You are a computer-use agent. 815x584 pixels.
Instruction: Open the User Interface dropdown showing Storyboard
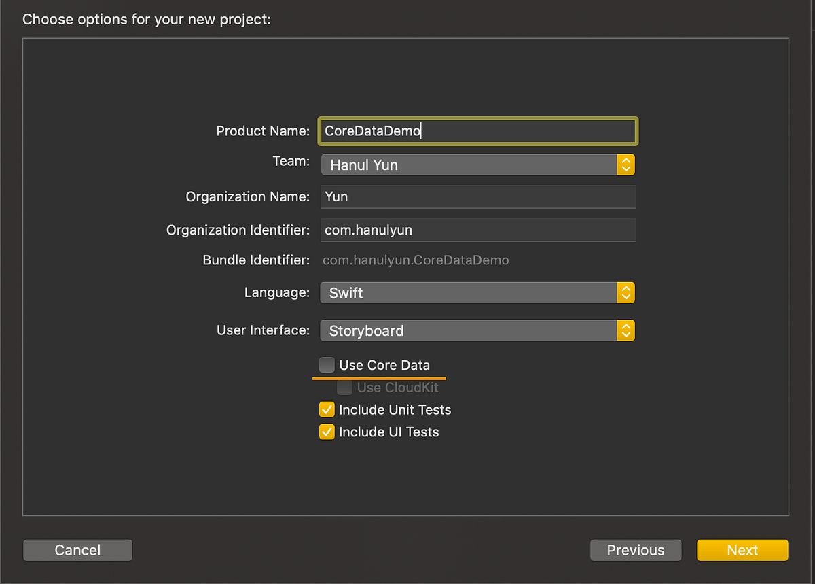point(469,331)
